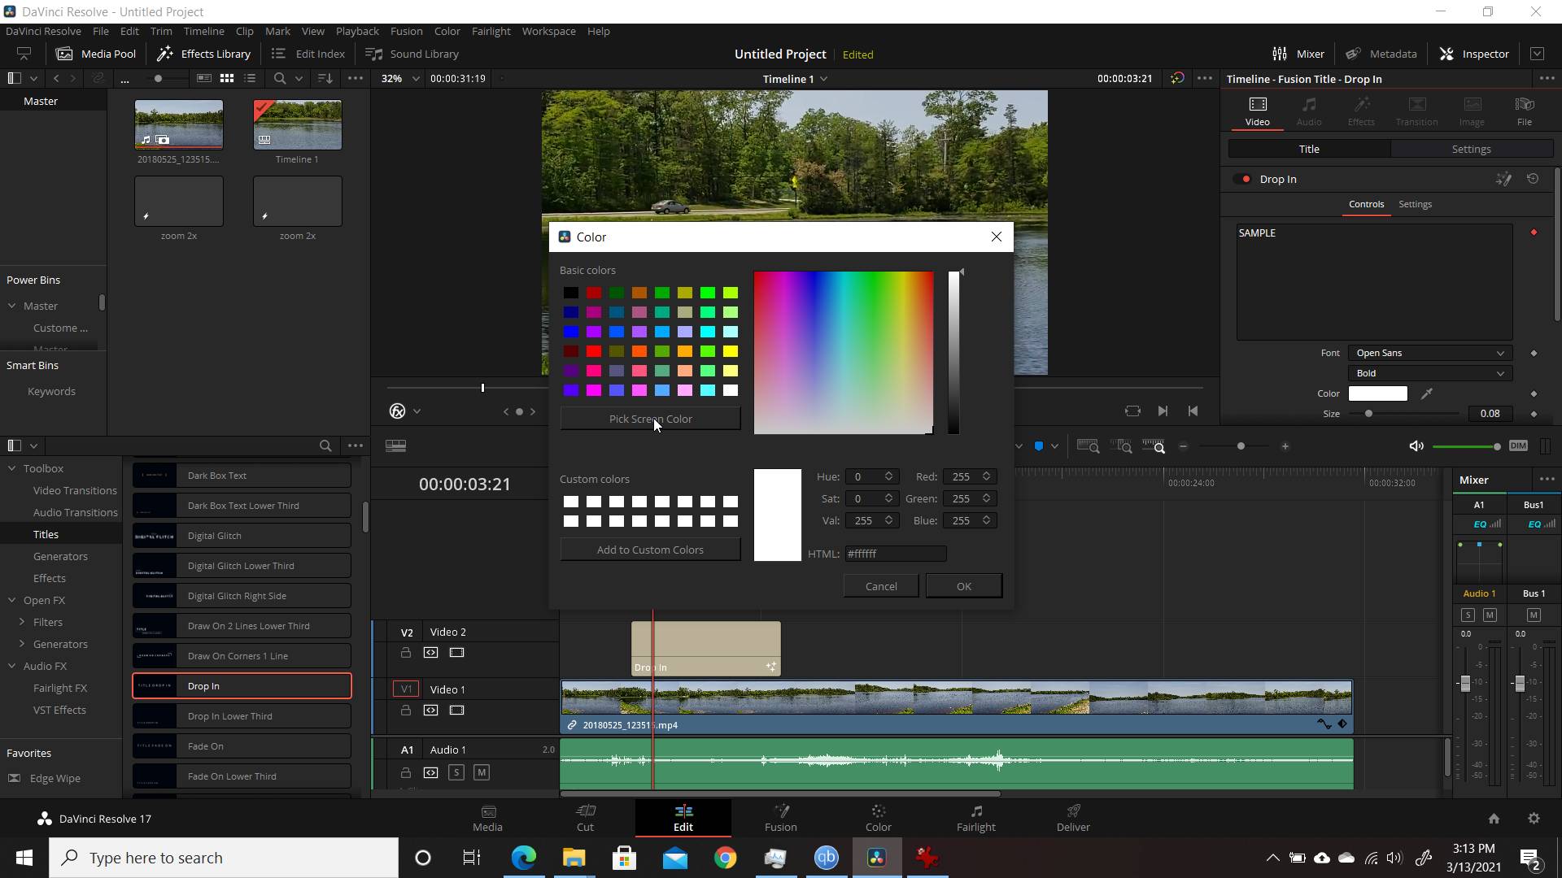Open the Timeline menu
Screen dimensions: 1562x878
pos(203,31)
